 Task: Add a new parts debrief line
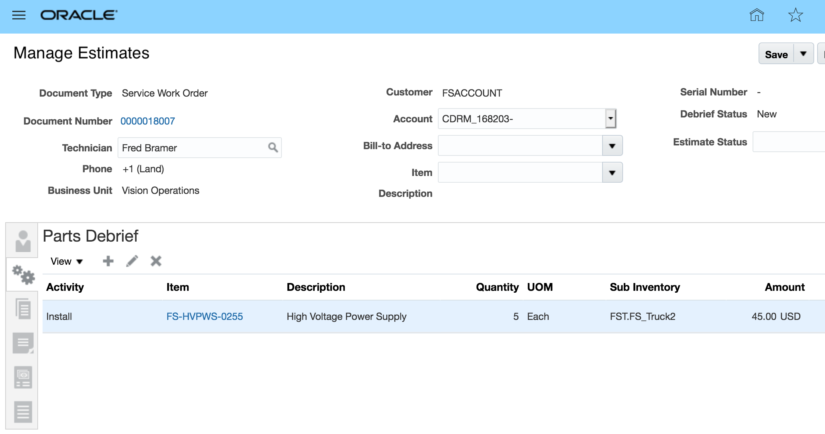[x=108, y=261]
